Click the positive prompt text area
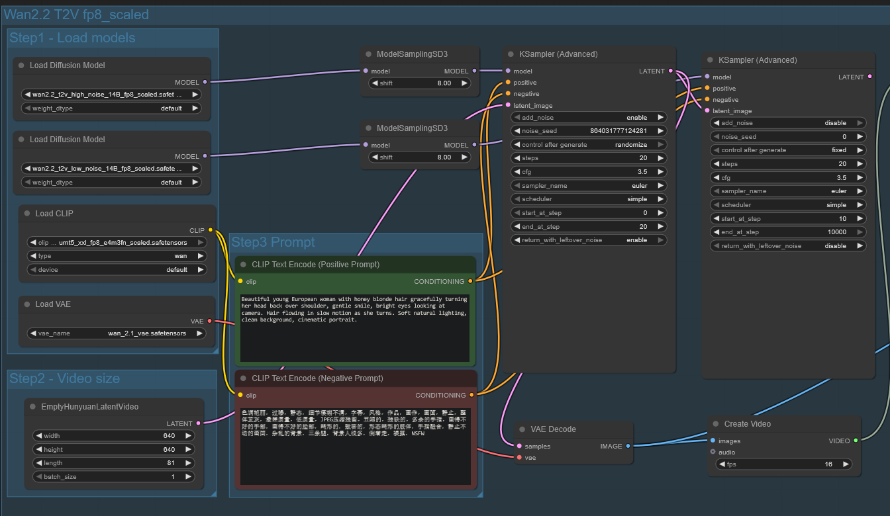 coord(355,327)
